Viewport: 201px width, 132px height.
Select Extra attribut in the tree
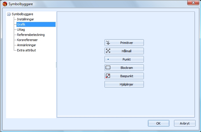[x=26, y=50]
